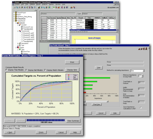The image size is (153, 139).
Task: Click the Models red-blue icon in tree
Action: (18, 48)
